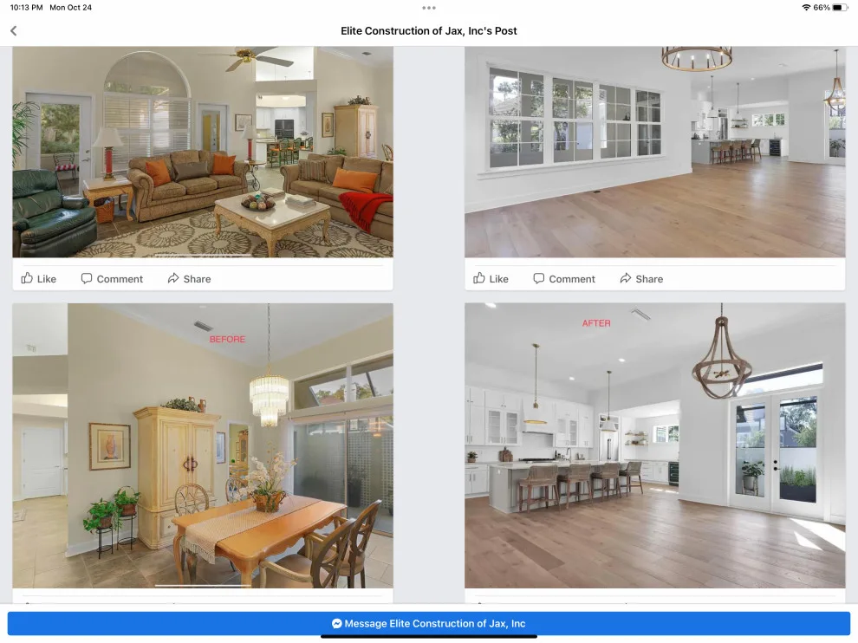Go back using the top-left chevron
Viewport: 858px width, 643px height.
[14, 31]
